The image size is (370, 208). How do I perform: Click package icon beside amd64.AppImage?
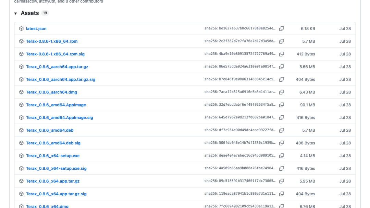click(21, 105)
